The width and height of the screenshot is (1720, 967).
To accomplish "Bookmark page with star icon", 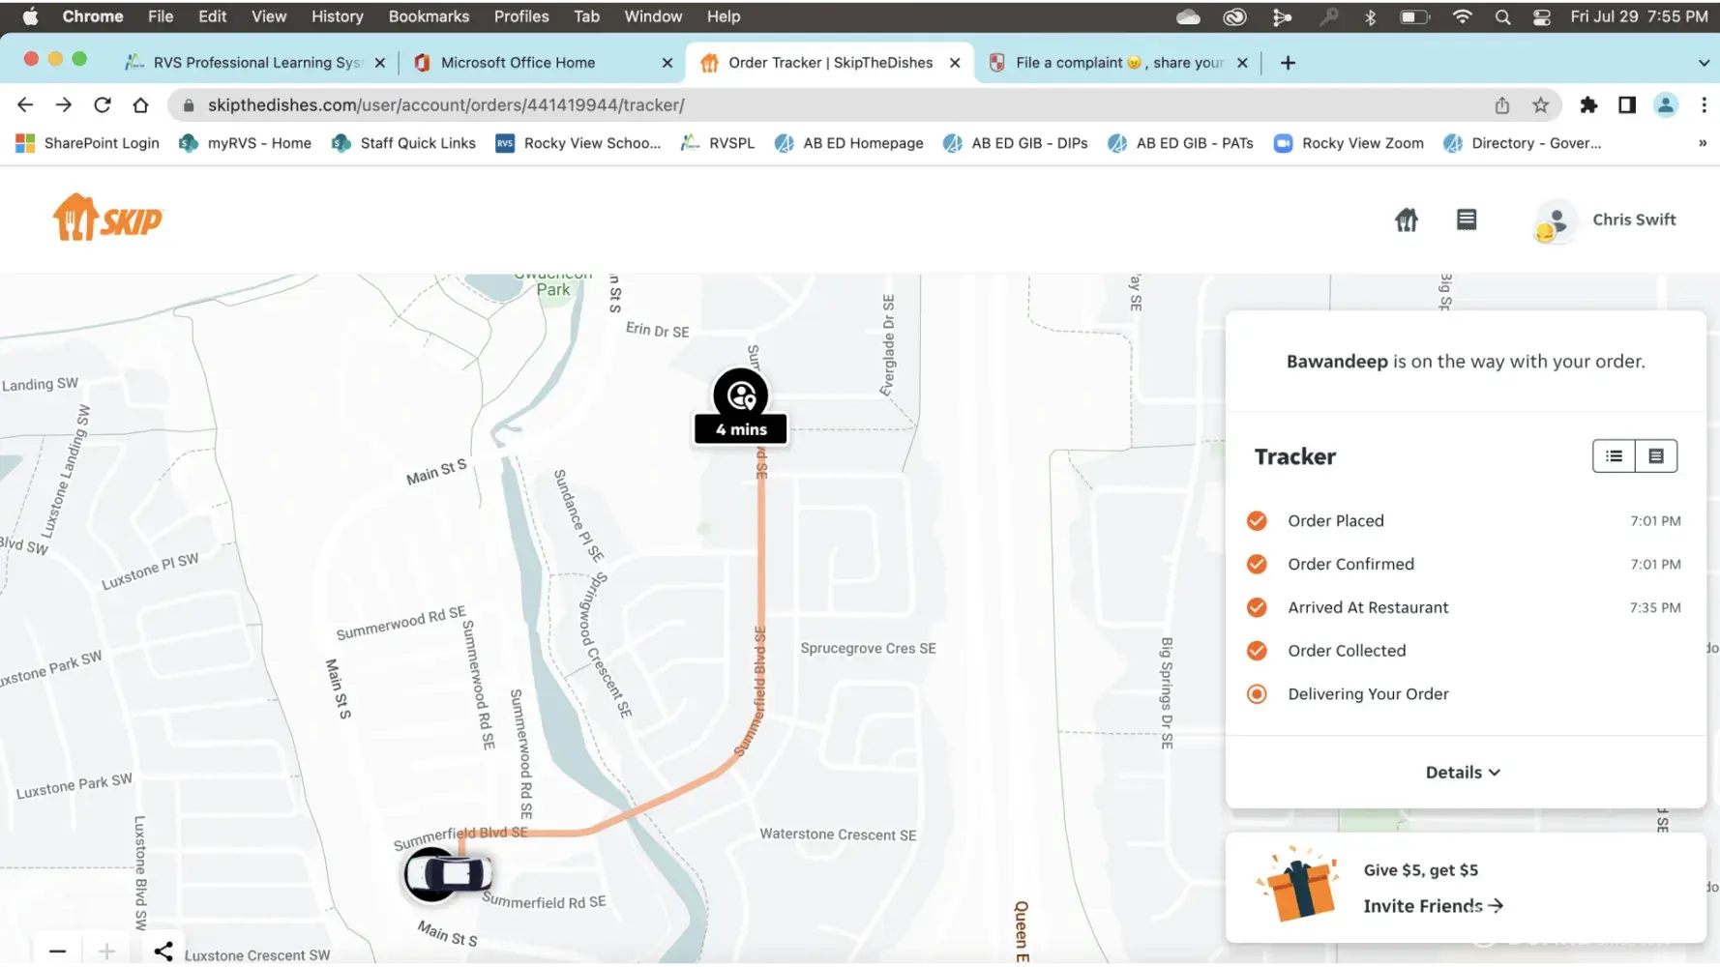I will tap(1540, 105).
